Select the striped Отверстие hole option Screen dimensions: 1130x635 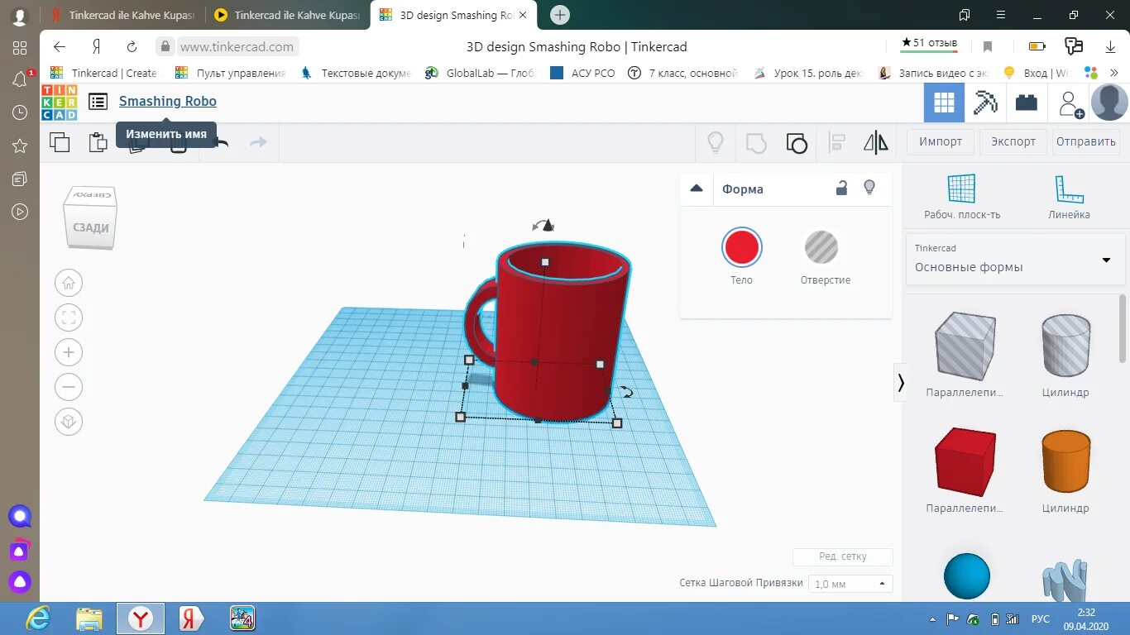tap(821, 247)
